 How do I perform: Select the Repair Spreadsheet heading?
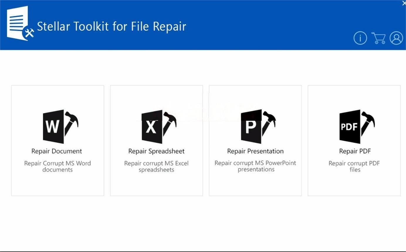(x=156, y=151)
